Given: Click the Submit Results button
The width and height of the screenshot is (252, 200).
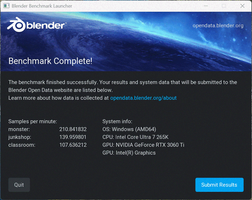Looking at the screenshot, I should pyautogui.click(x=219, y=185).
